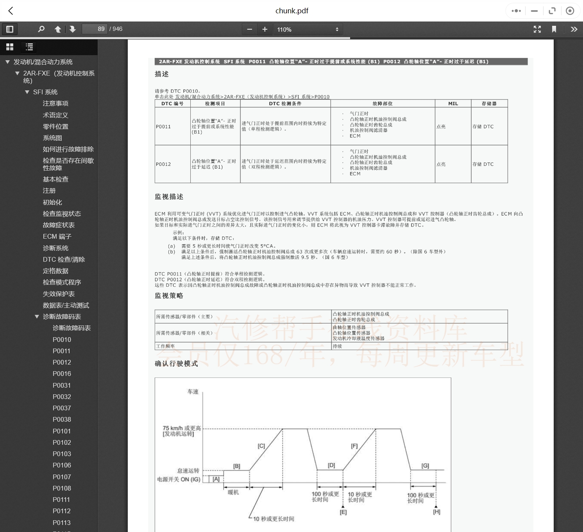
Task: Click the back arrow at top left
Action: pos(11,11)
